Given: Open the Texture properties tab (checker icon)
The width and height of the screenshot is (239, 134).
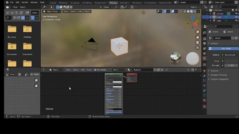Looking at the screenshot, I should [204, 106].
